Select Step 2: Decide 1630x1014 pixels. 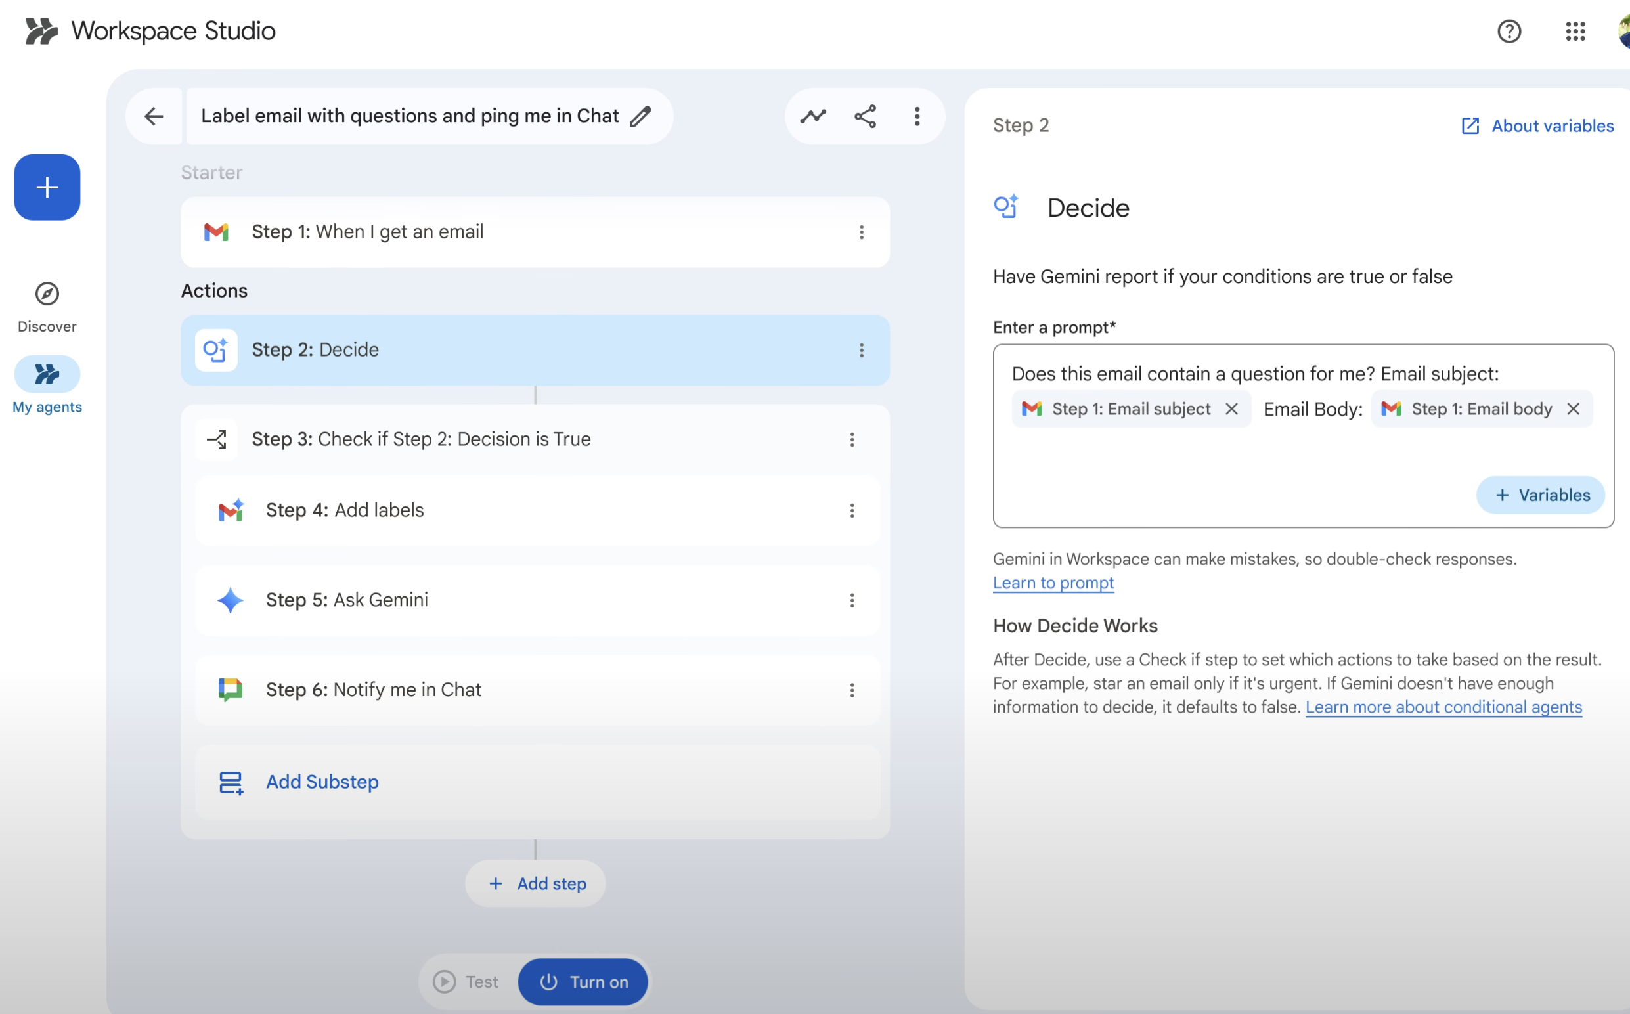click(535, 350)
